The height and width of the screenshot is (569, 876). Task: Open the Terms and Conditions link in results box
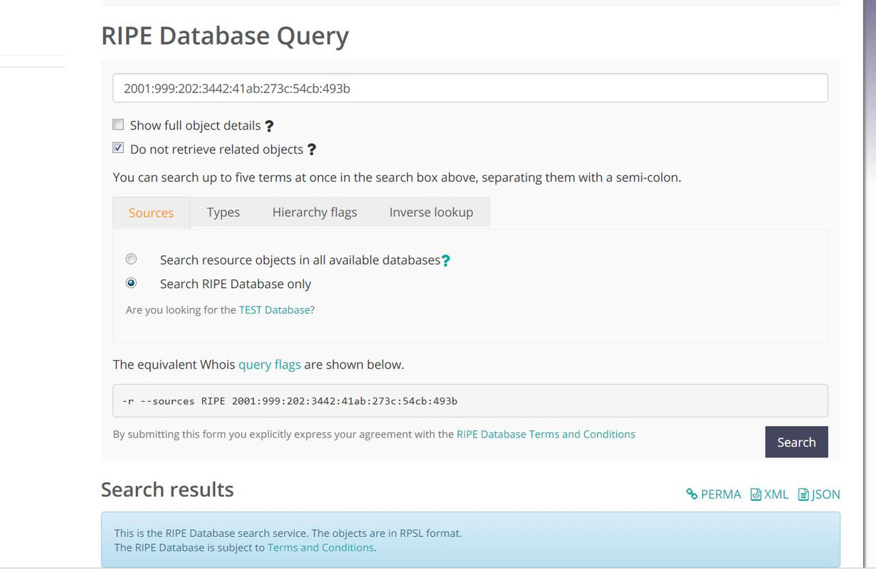tap(320, 548)
